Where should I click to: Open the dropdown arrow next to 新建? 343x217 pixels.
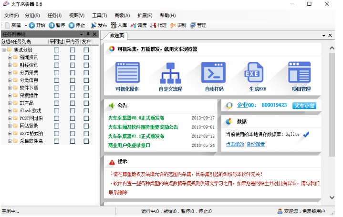(x=26, y=26)
